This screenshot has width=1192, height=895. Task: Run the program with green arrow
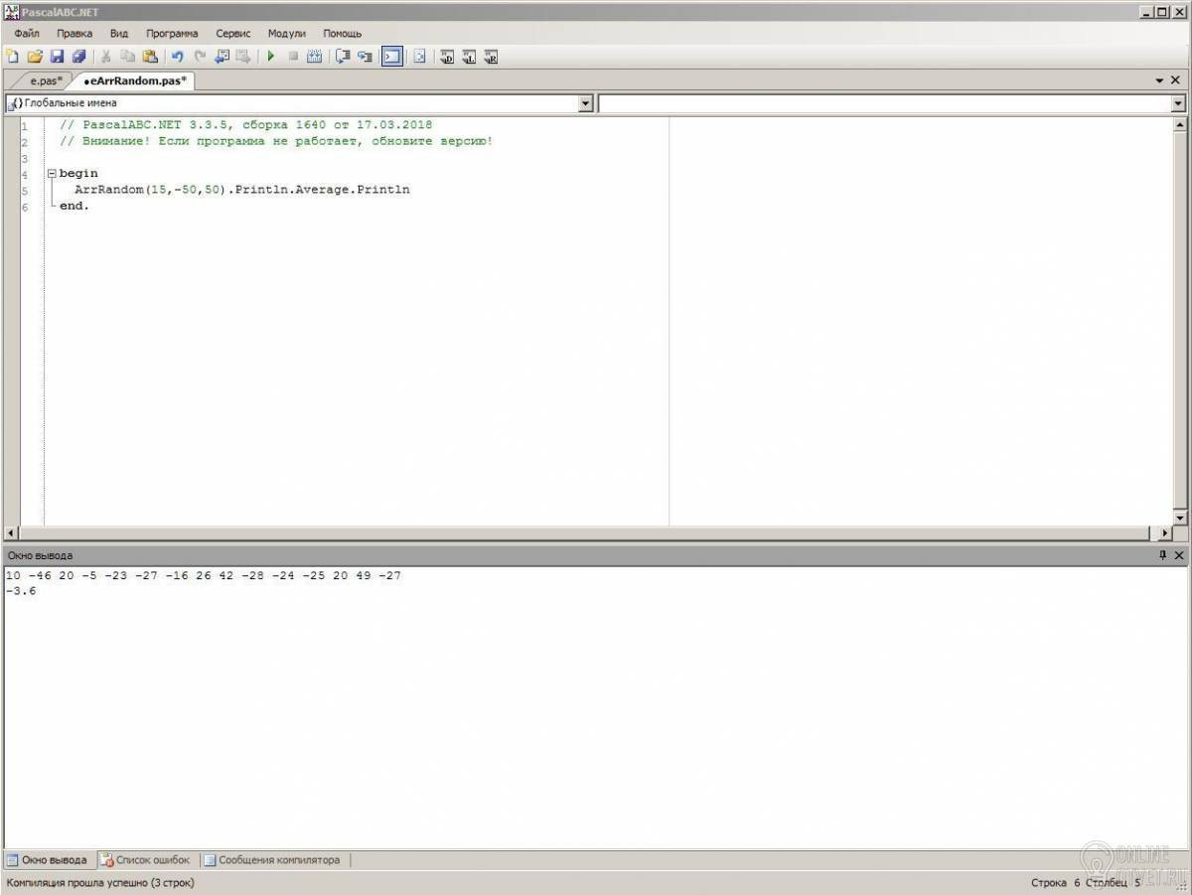point(270,57)
